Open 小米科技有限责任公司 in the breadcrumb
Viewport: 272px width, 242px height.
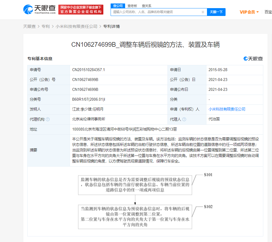click(x=77, y=26)
